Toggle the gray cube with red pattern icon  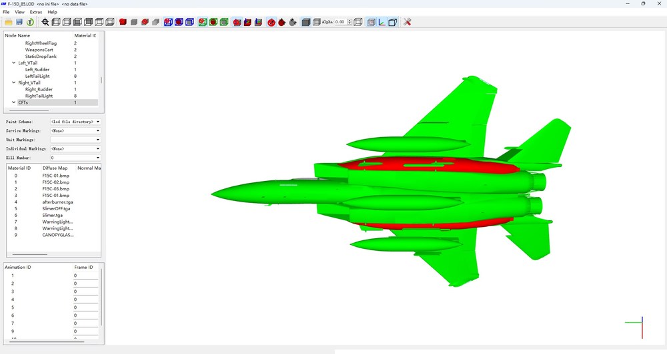point(371,22)
